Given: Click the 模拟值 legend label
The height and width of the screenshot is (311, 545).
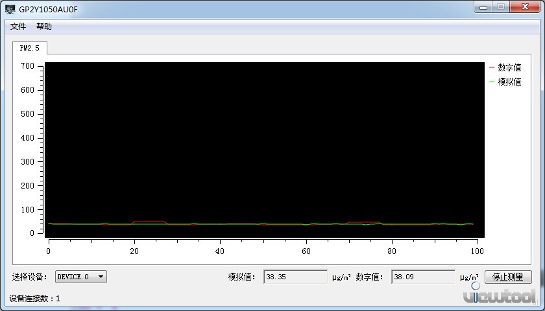Looking at the screenshot, I should tap(509, 82).
